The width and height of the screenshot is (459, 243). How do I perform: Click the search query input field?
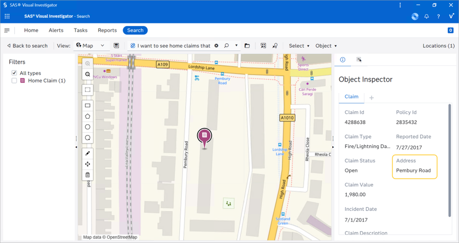[174, 45]
